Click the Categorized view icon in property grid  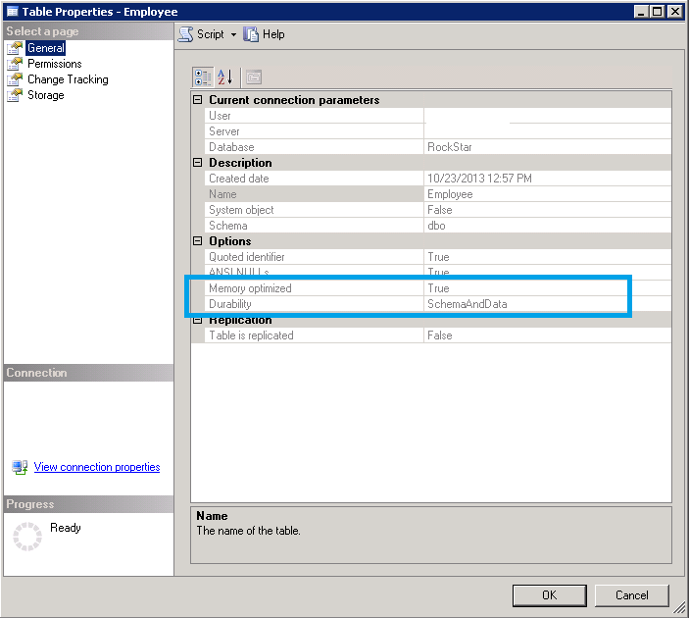[201, 77]
